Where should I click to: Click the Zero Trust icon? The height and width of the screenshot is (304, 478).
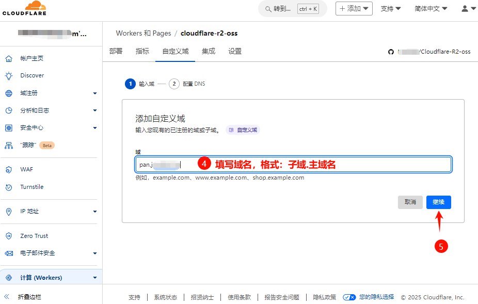pyautogui.click(x=9, y=236)
